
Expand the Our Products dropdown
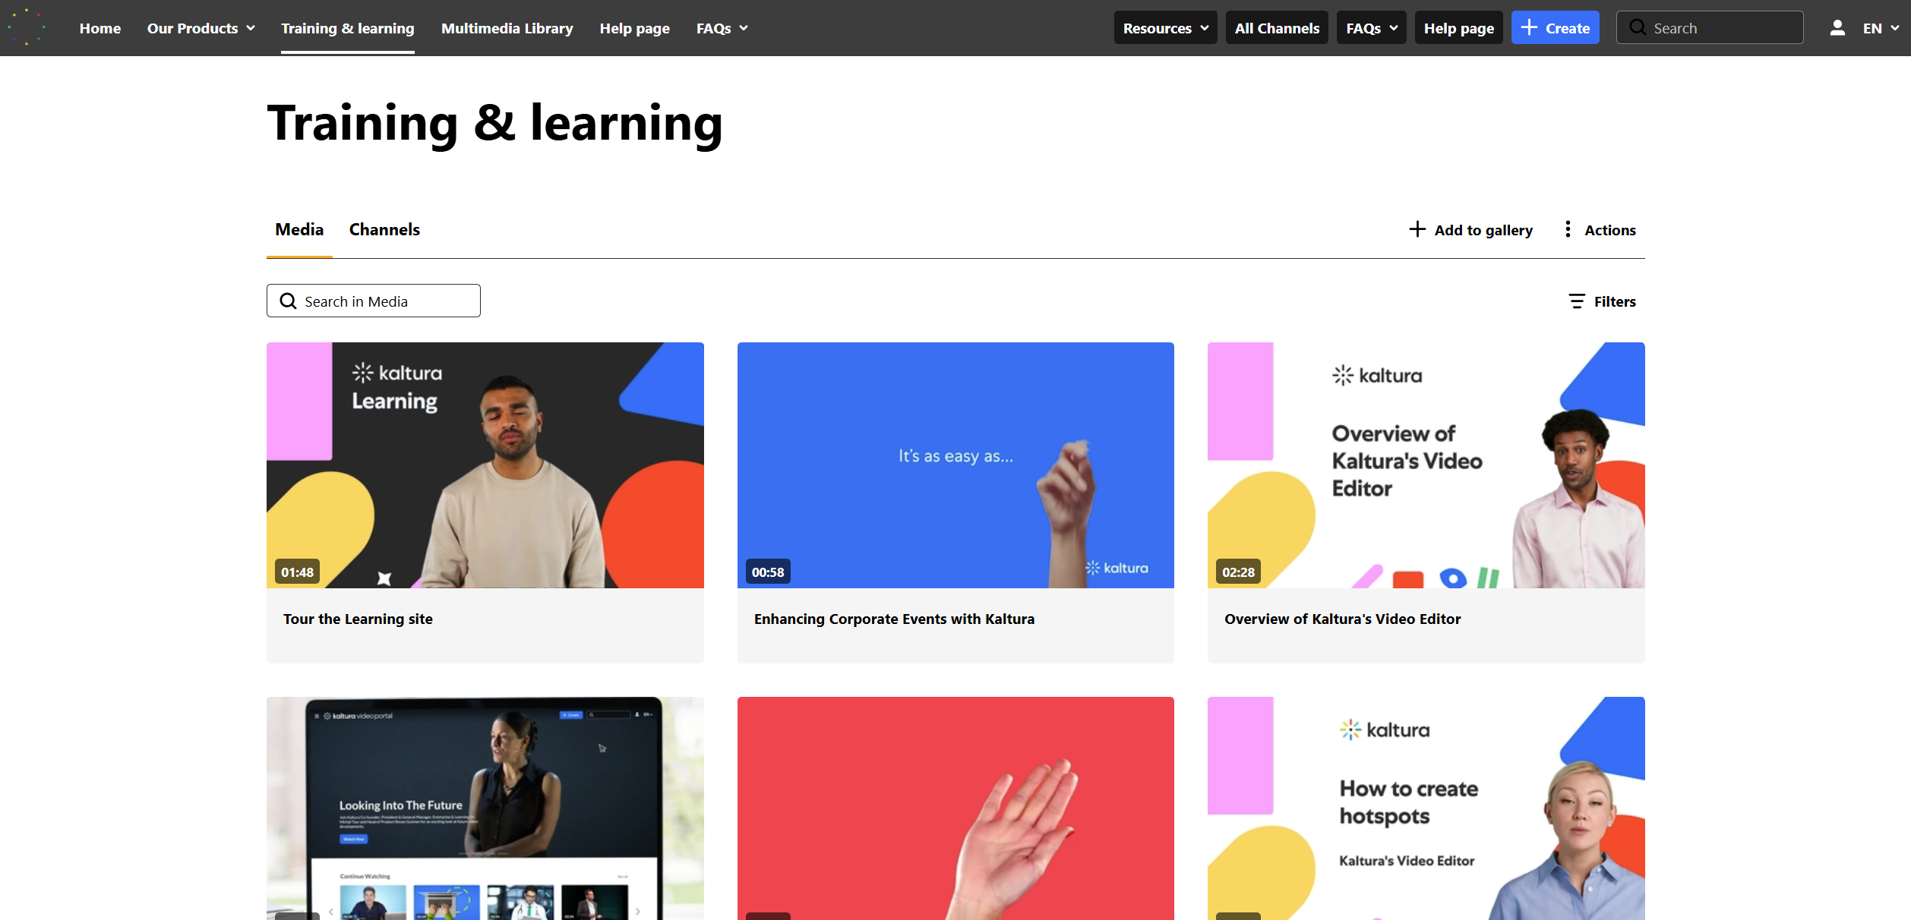(201, 28)
